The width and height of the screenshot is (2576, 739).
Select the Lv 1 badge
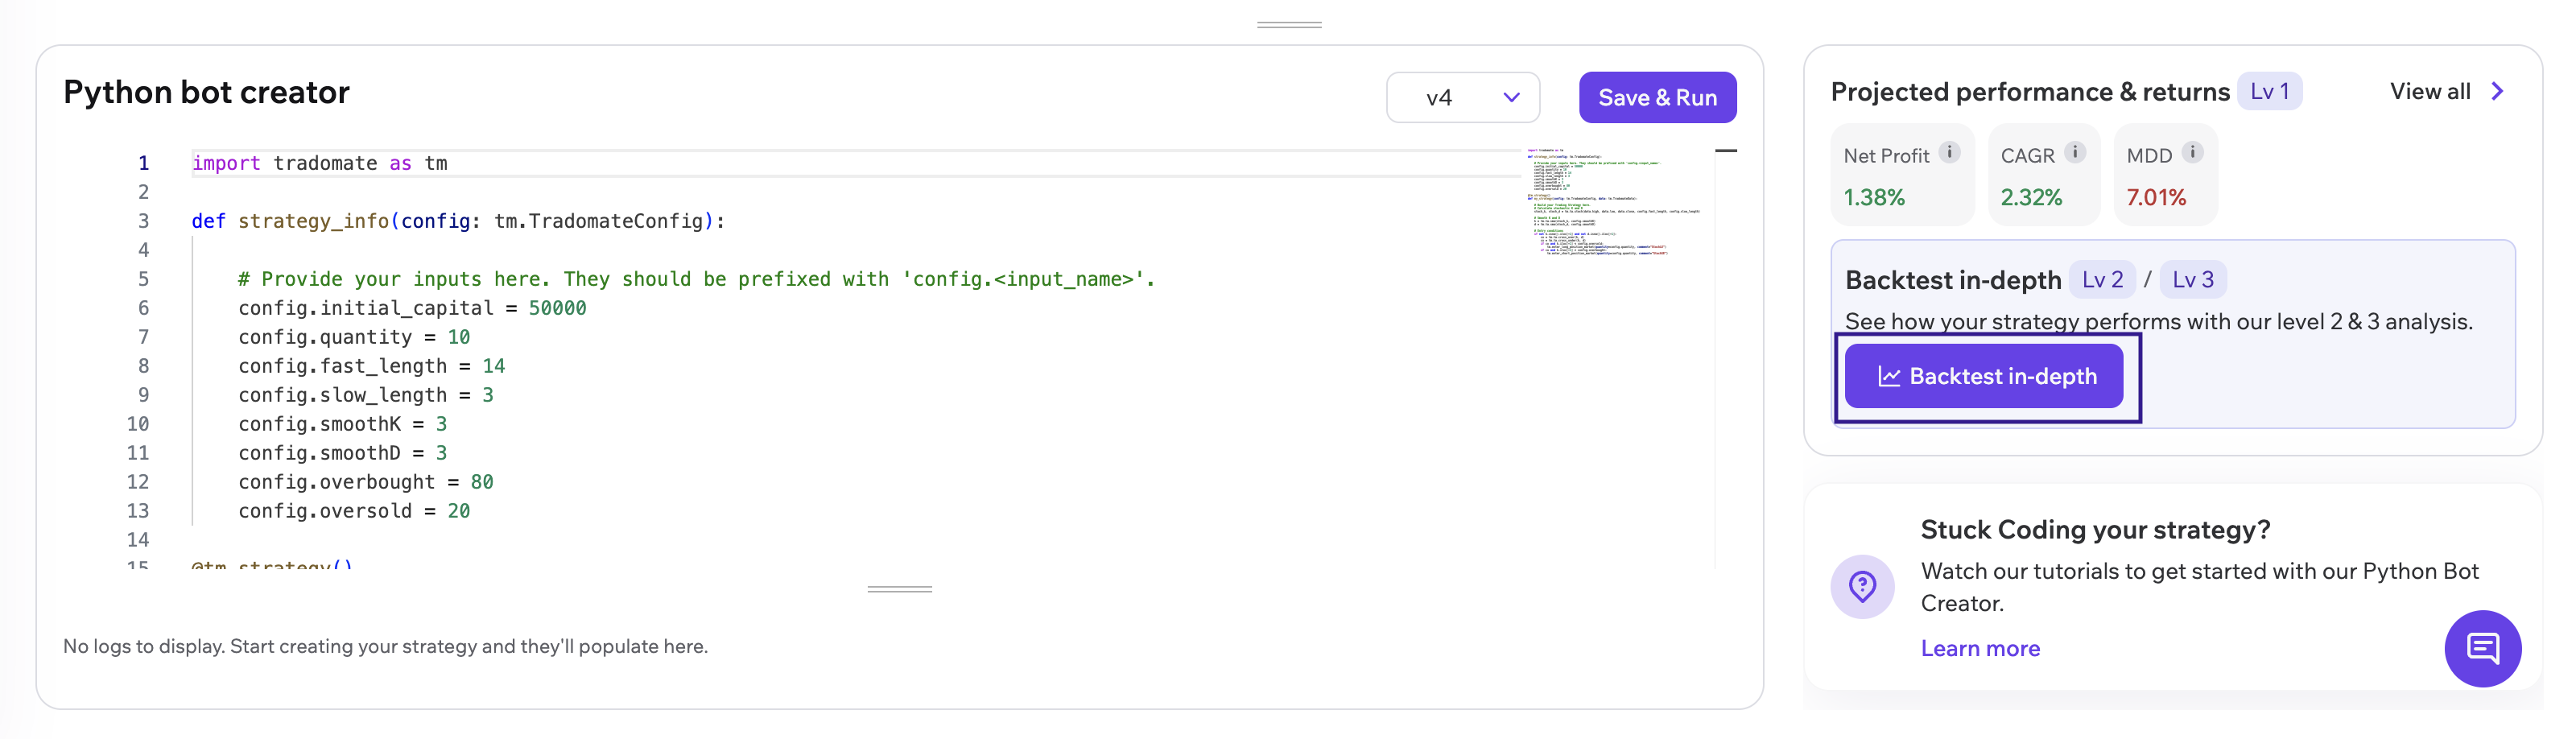point(2270,91)
